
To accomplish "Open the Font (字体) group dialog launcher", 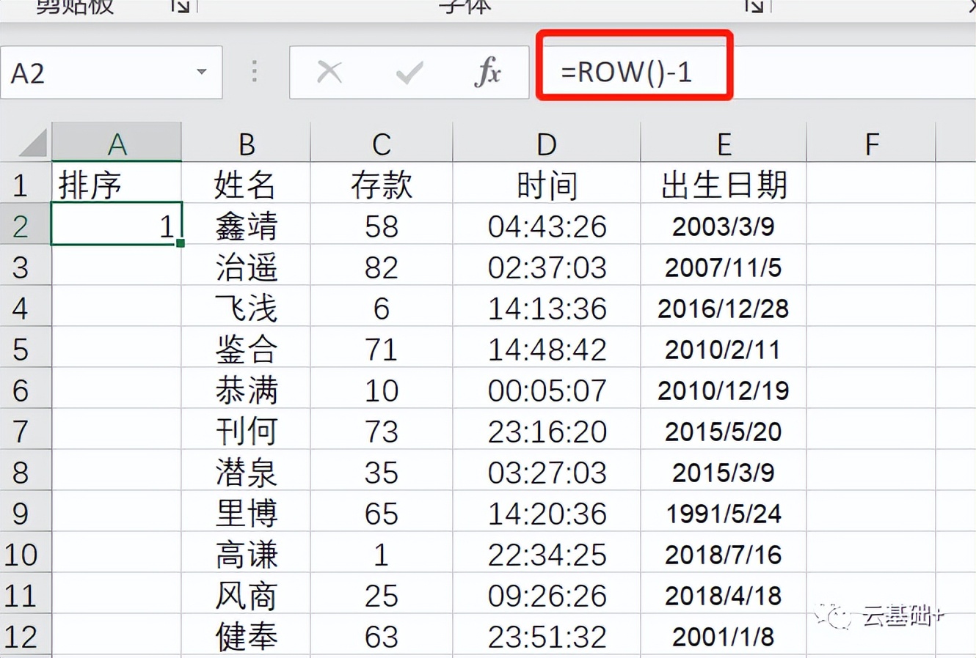I will 753,6.
